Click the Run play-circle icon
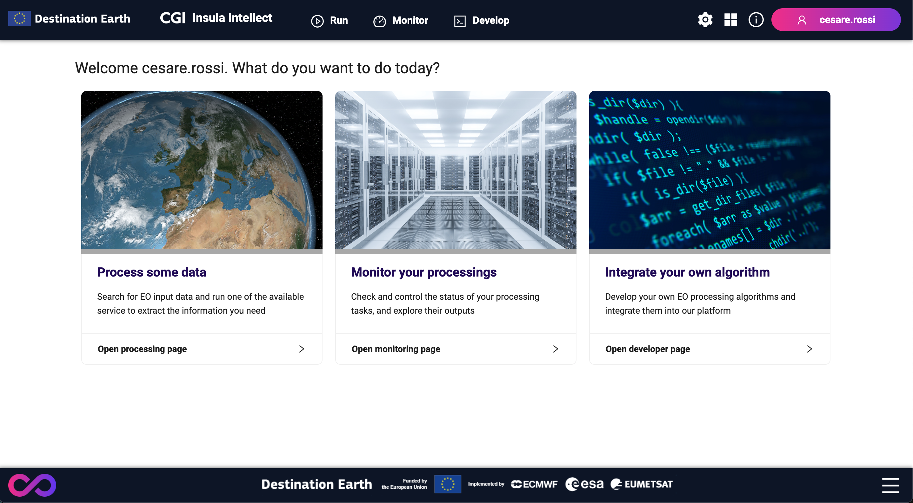This screenshot has width=913, height=503. [317, 21]
